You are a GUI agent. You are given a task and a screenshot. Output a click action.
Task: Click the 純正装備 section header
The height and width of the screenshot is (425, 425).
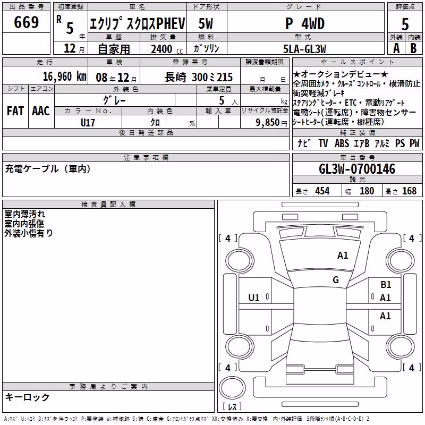pos(357,132)
